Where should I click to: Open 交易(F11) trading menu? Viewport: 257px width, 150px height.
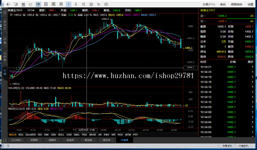tap(209, 4)
